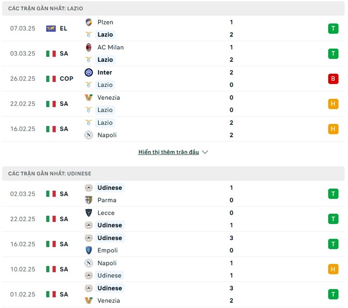Click the Inter club crest icon
This screenshot has width=348, height=308.
[89, 73]
